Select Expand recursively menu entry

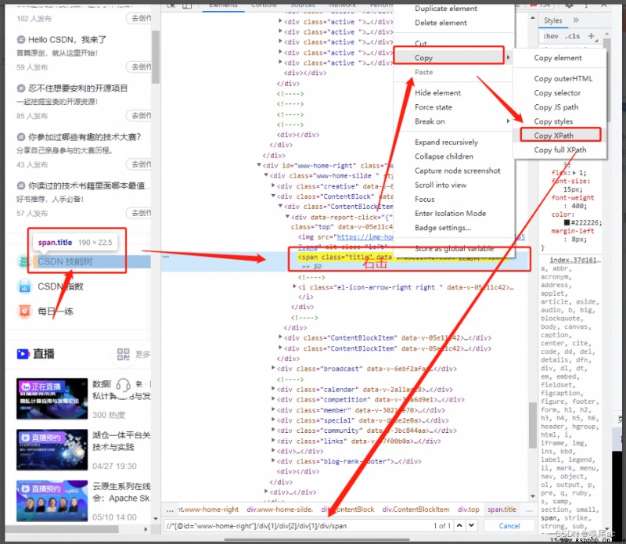point(454,142)
